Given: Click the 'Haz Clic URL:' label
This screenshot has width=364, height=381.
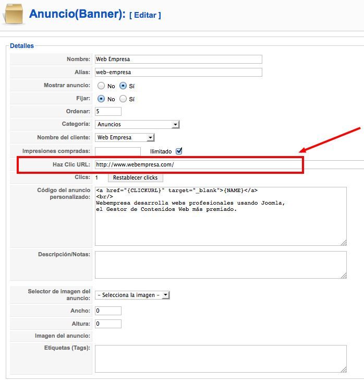Looking at the screenshot, I should (71, 164).
